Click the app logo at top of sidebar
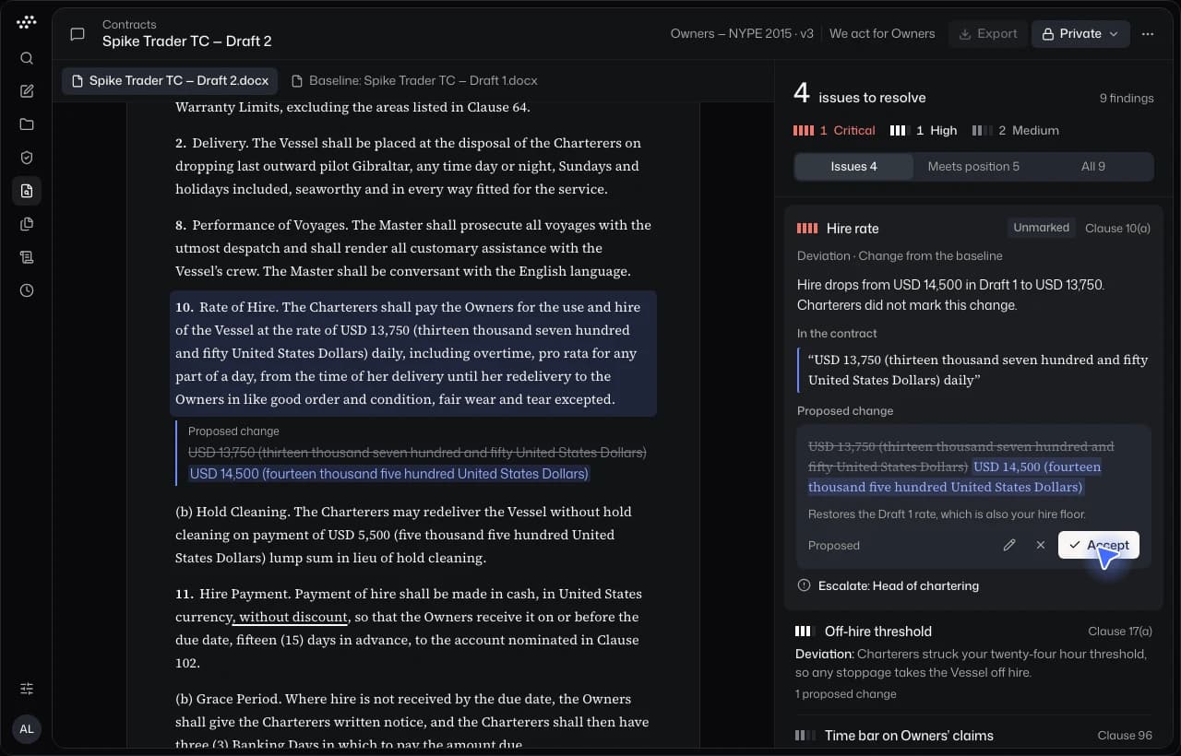This screenshot has height=756, width=1181. pyautogui.click(x=27, y=22)
